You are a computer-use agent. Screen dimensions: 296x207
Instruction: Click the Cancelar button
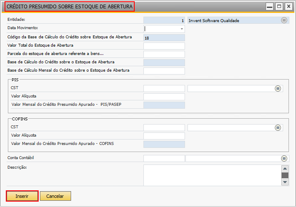tap(55, 196)
